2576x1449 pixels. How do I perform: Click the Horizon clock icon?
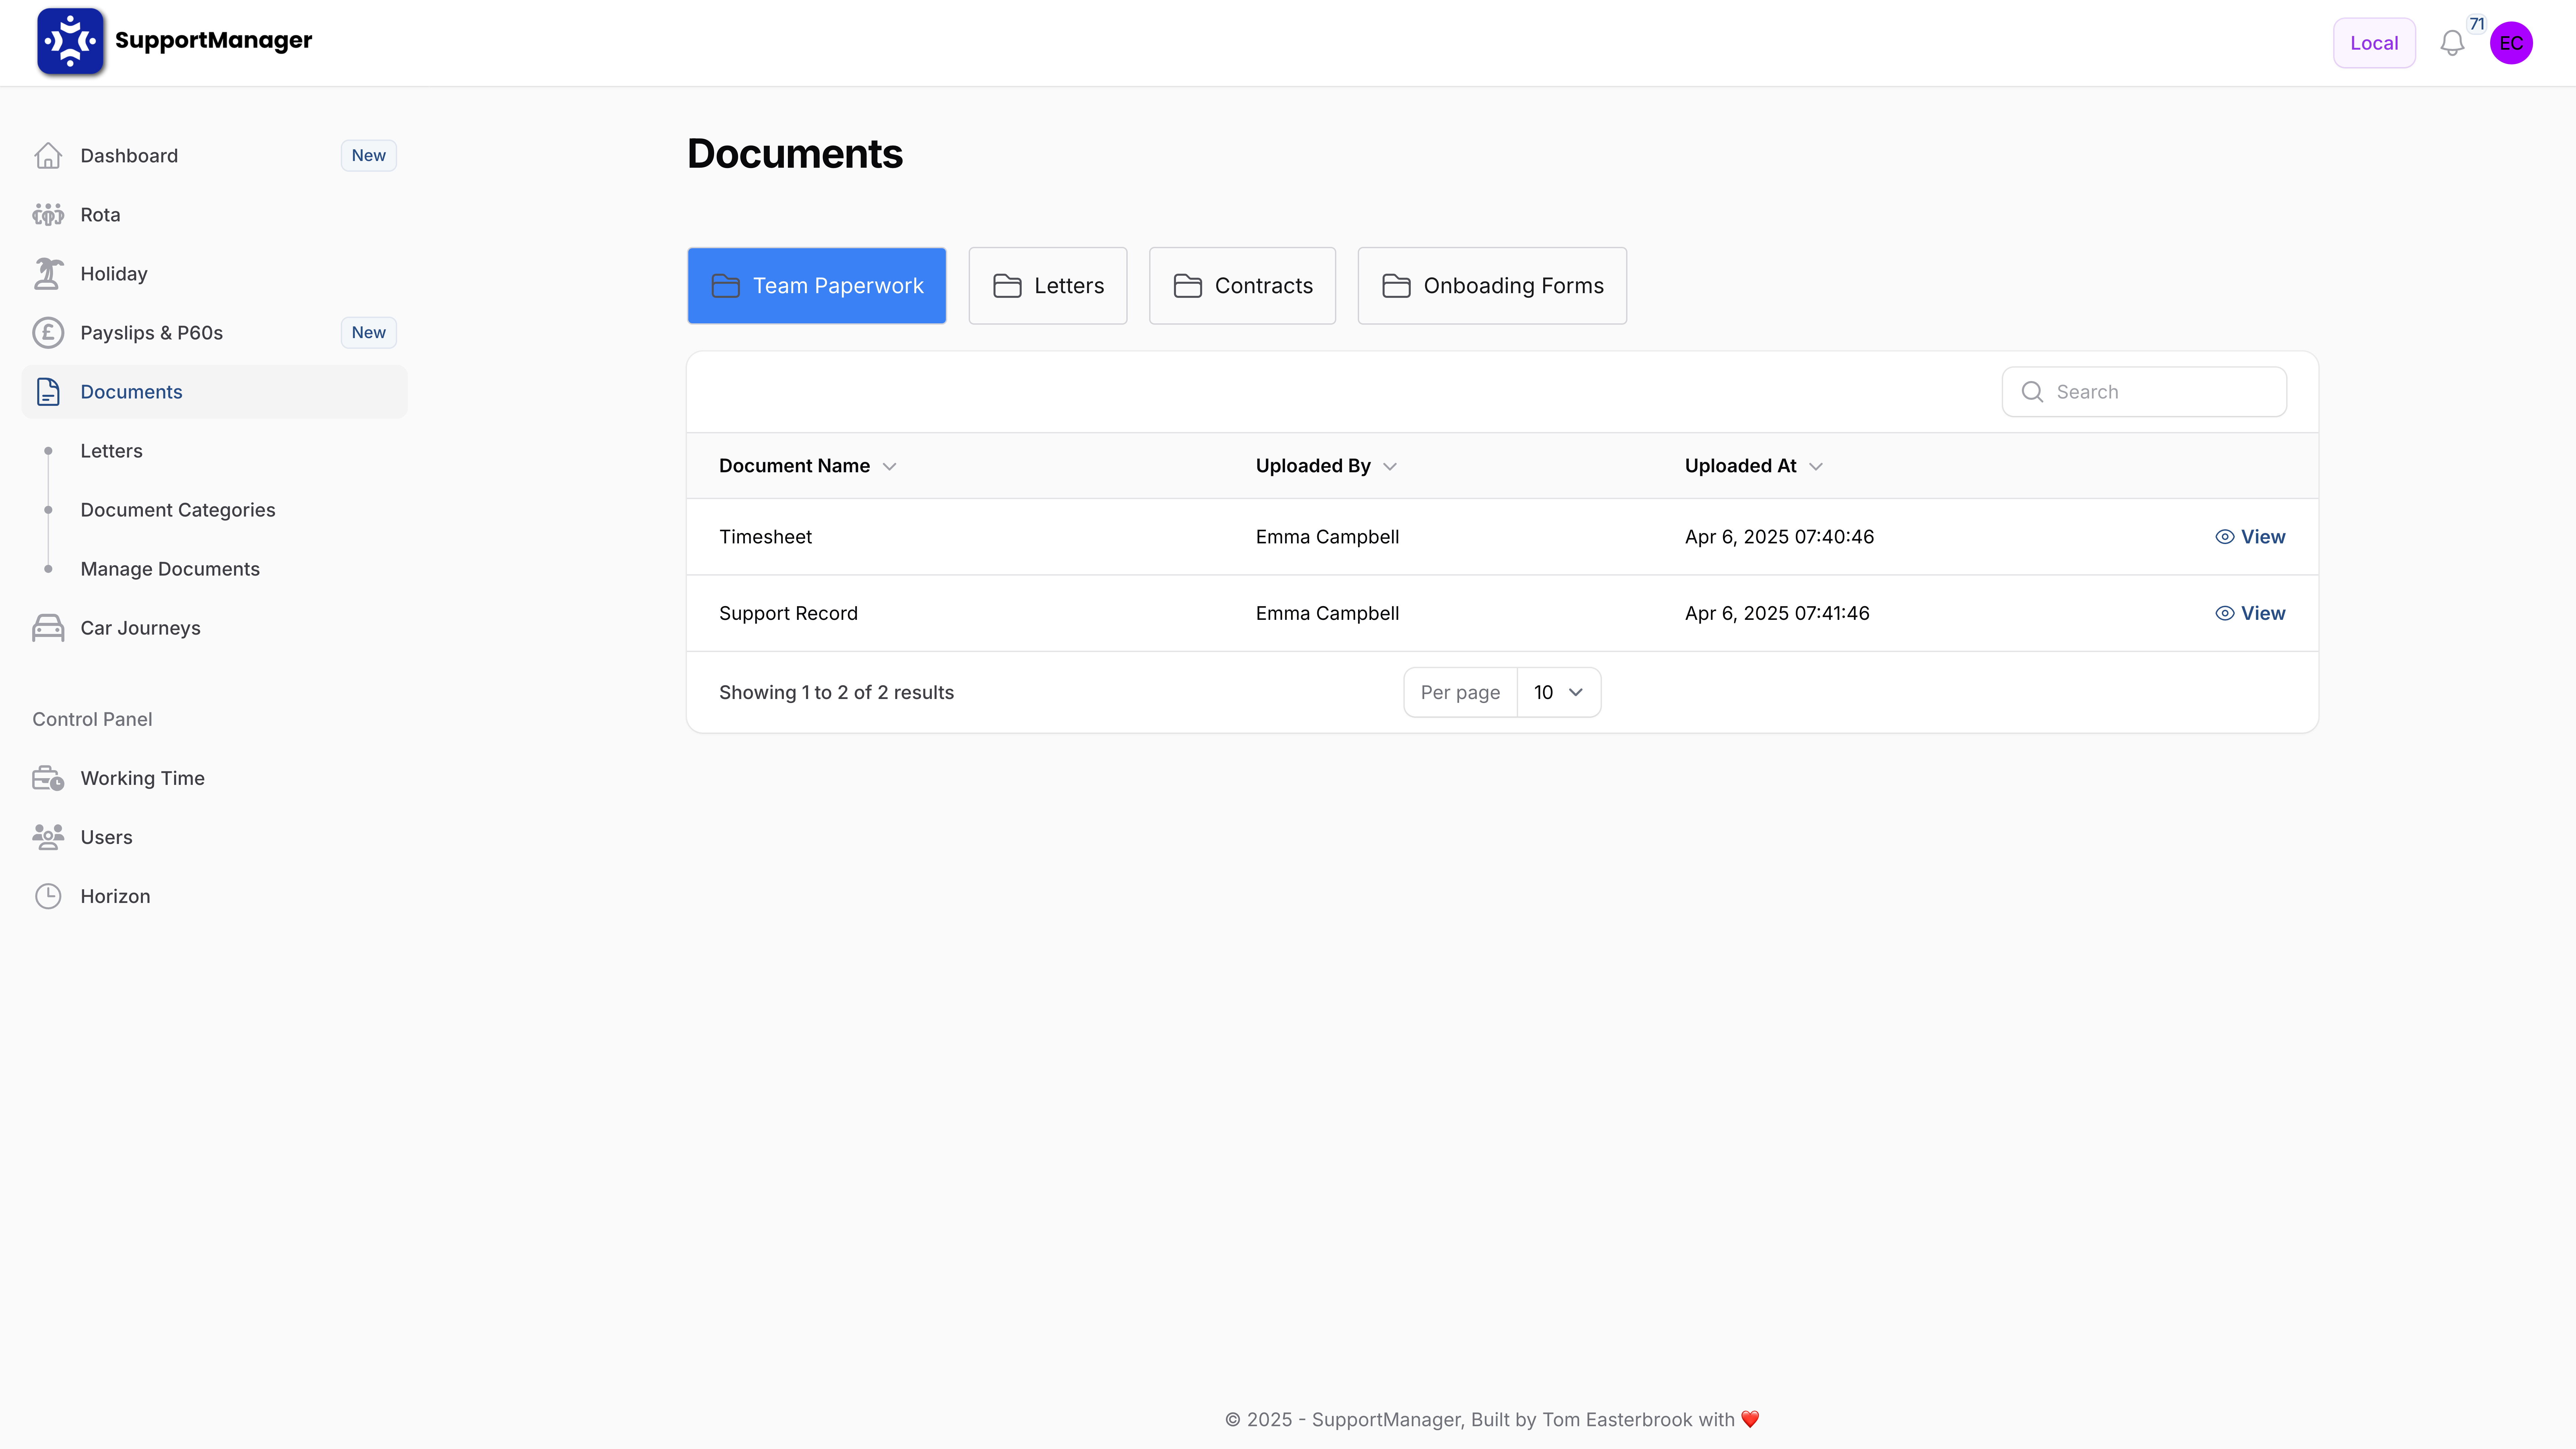48,896
